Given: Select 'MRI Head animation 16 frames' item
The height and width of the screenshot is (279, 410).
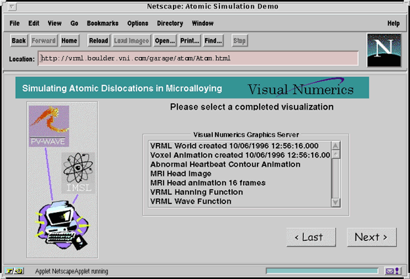Looking at the screenshot, I should 240,182.
